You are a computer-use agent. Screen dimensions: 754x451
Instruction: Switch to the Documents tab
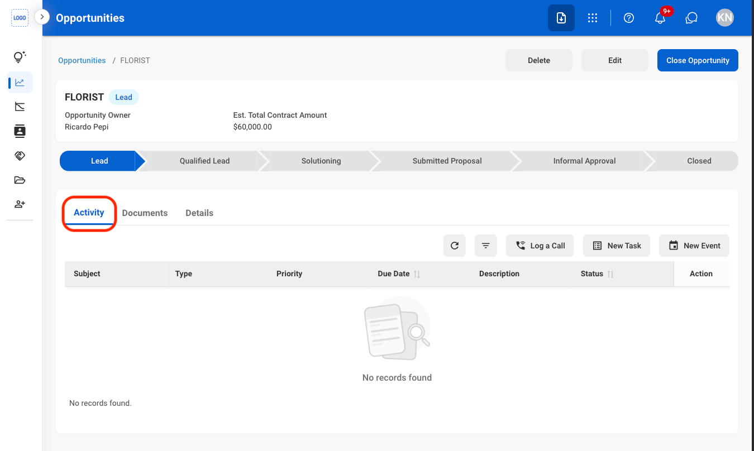click(x=145, y=213)
